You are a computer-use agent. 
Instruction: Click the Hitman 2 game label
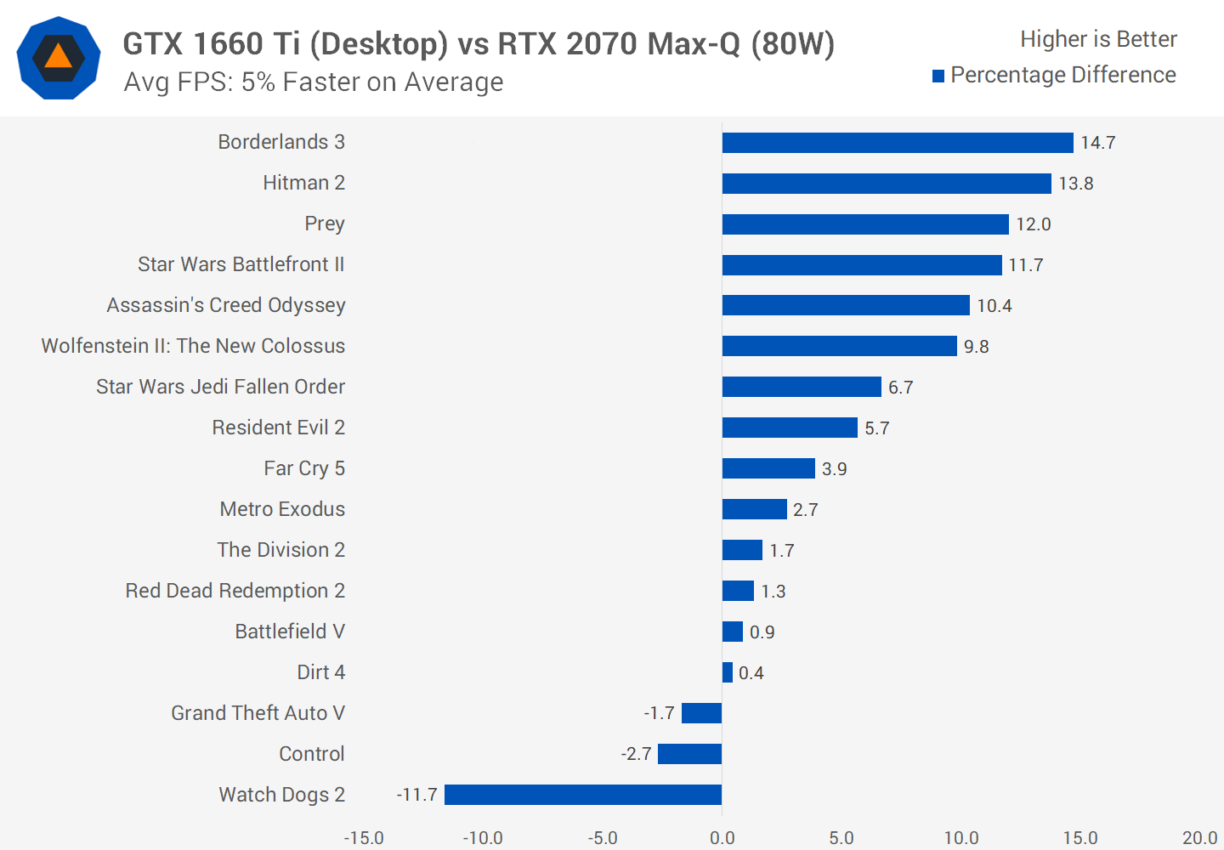click(303, 183)
